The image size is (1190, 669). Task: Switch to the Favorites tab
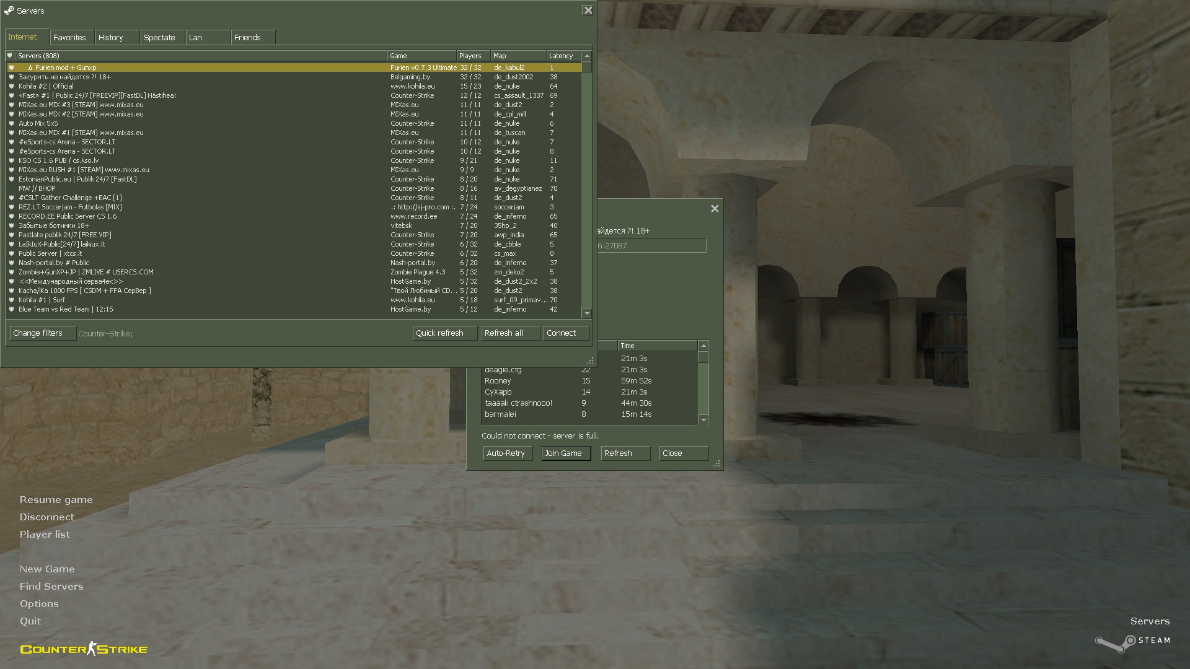coord(73,38)
